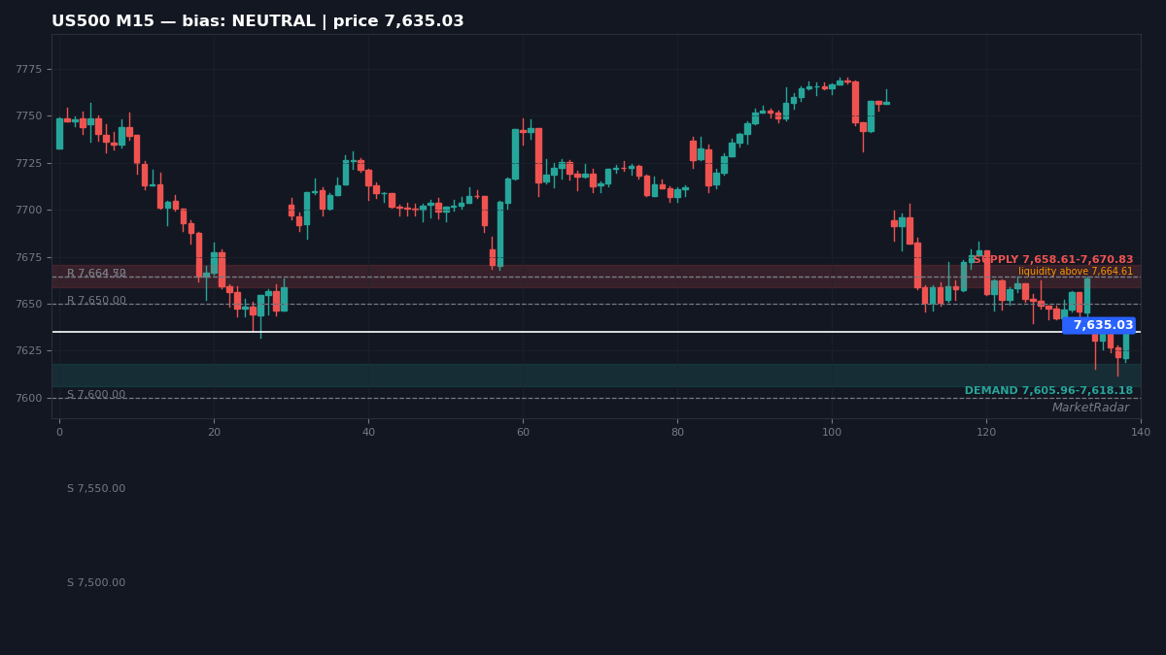Image resolution: width=1166 pixels, height=655 pixels.
Task: Click the 40 label on the time axis
Action: coord(368,433)
